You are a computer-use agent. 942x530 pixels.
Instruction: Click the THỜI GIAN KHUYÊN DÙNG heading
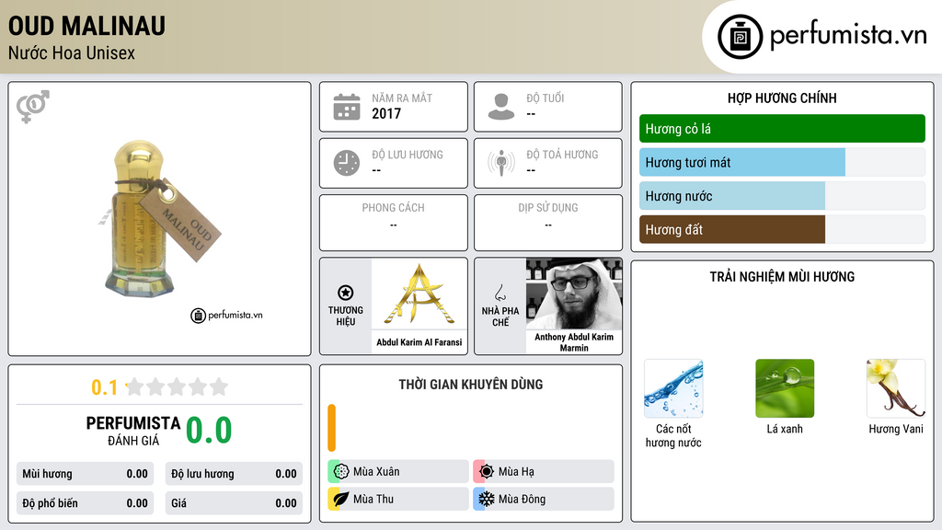pos(471,385)
